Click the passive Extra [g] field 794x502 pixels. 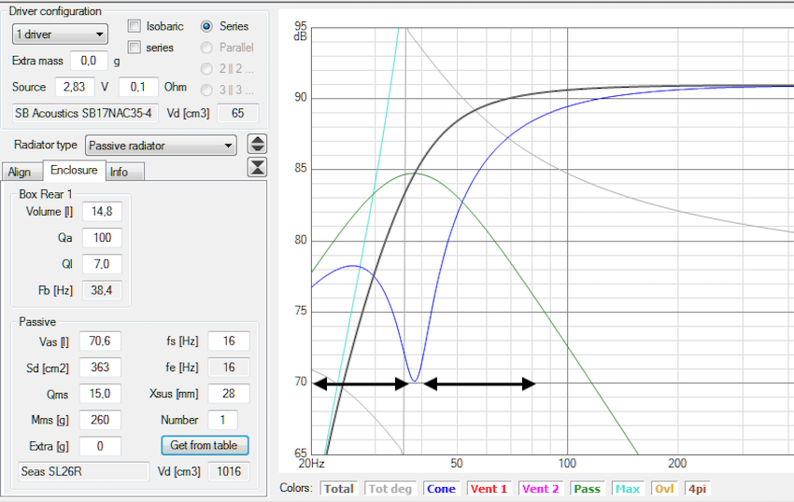(100, 446)
